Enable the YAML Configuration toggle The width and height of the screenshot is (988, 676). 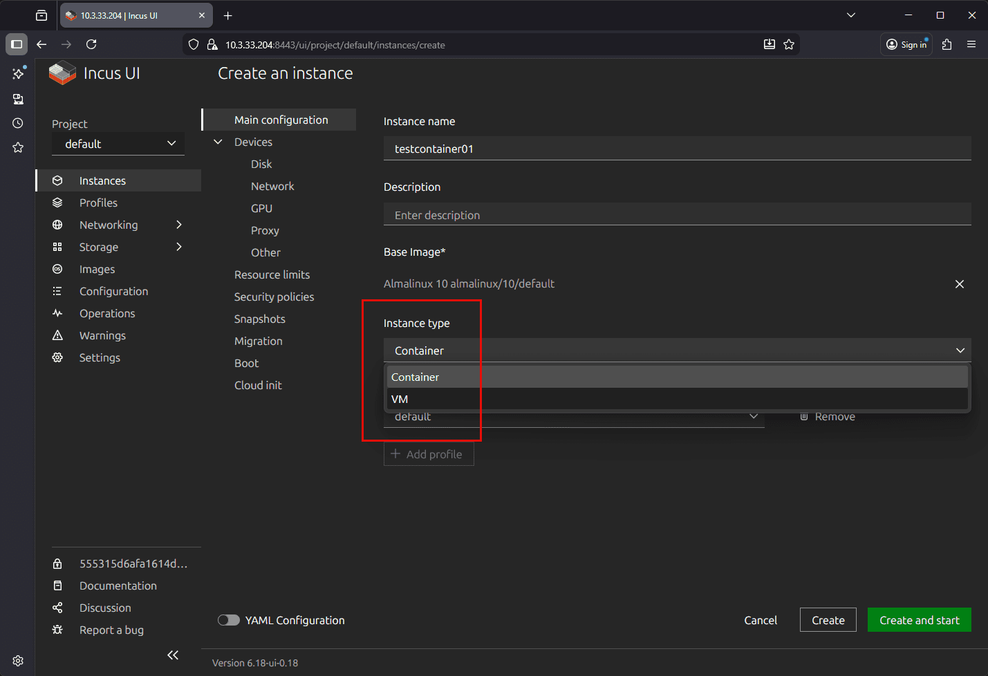pos(229,620)
